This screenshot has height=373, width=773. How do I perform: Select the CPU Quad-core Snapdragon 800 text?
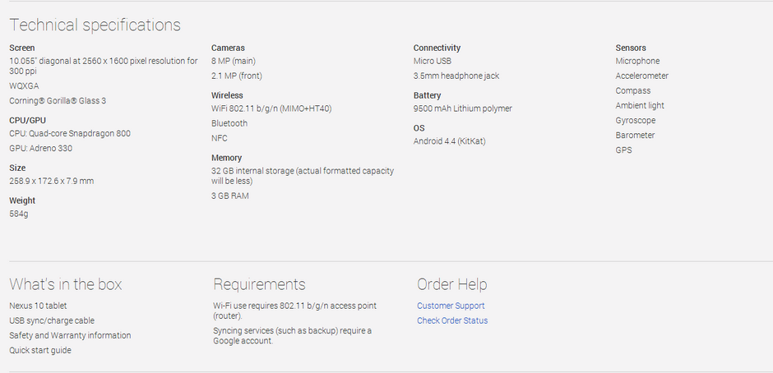point(70,134)
